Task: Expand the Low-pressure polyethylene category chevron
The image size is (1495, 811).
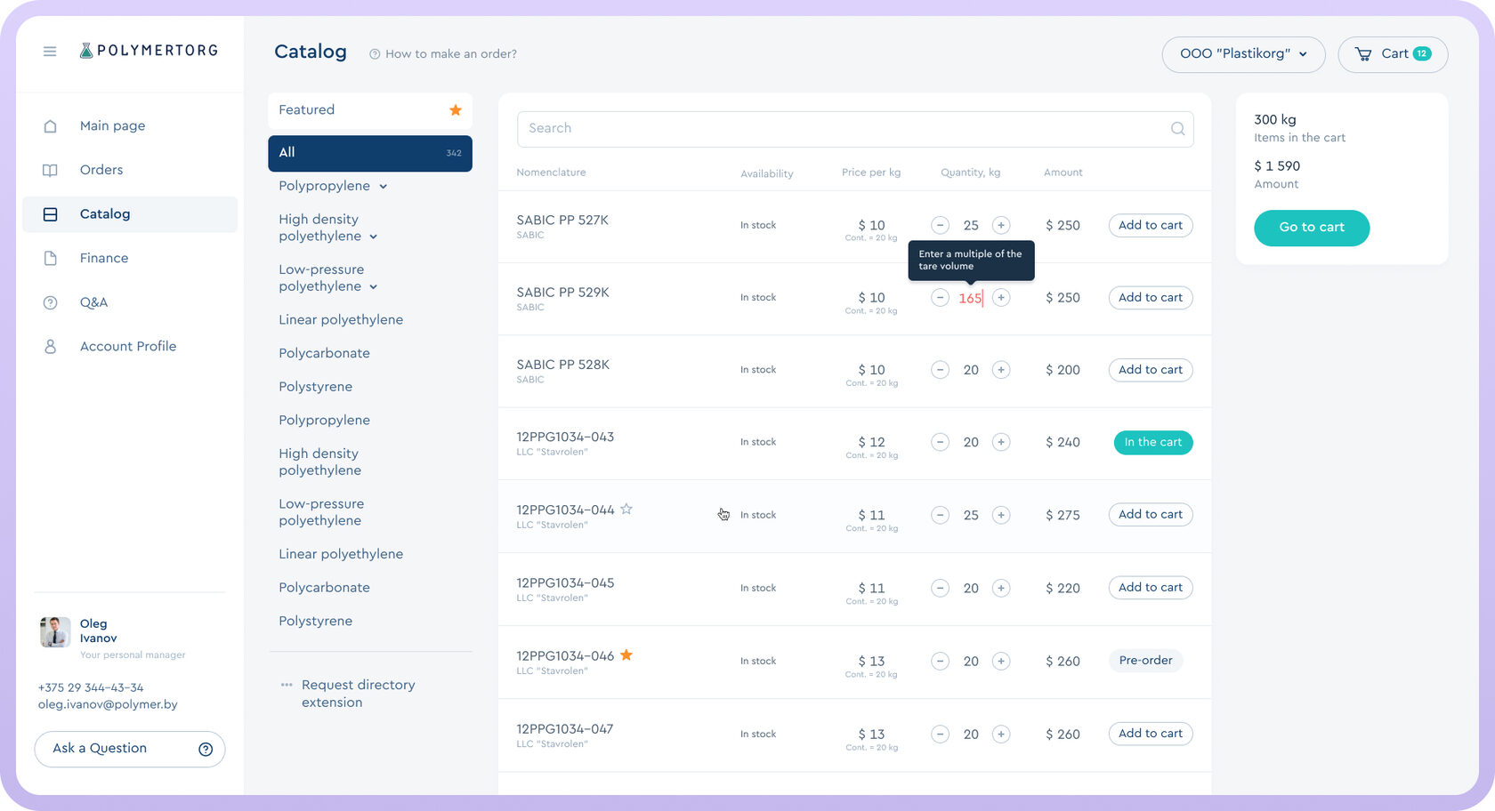Action: coord(374,287)
